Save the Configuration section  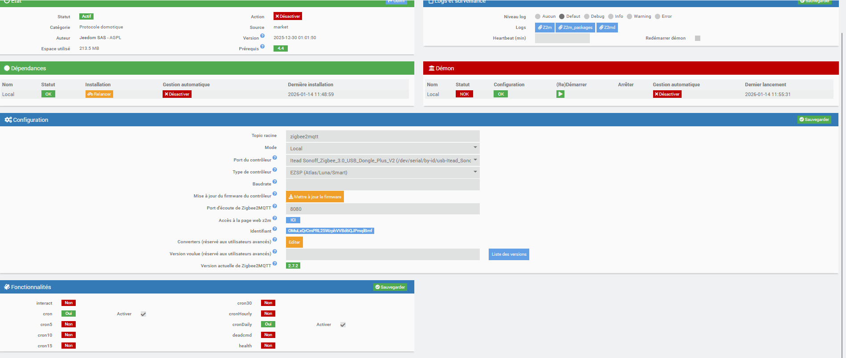[814, 120]
